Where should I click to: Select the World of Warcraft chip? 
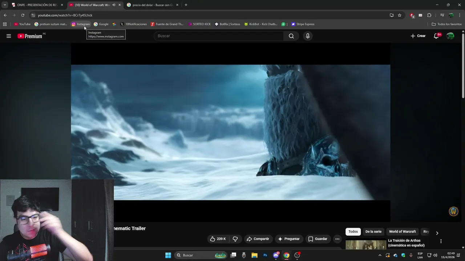(403, 232)
